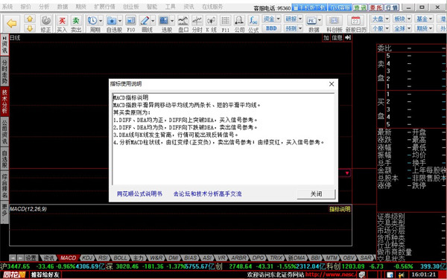Click the yellow 指标说明 label
This screenshot has height=279, width=447.
[340, 209]
